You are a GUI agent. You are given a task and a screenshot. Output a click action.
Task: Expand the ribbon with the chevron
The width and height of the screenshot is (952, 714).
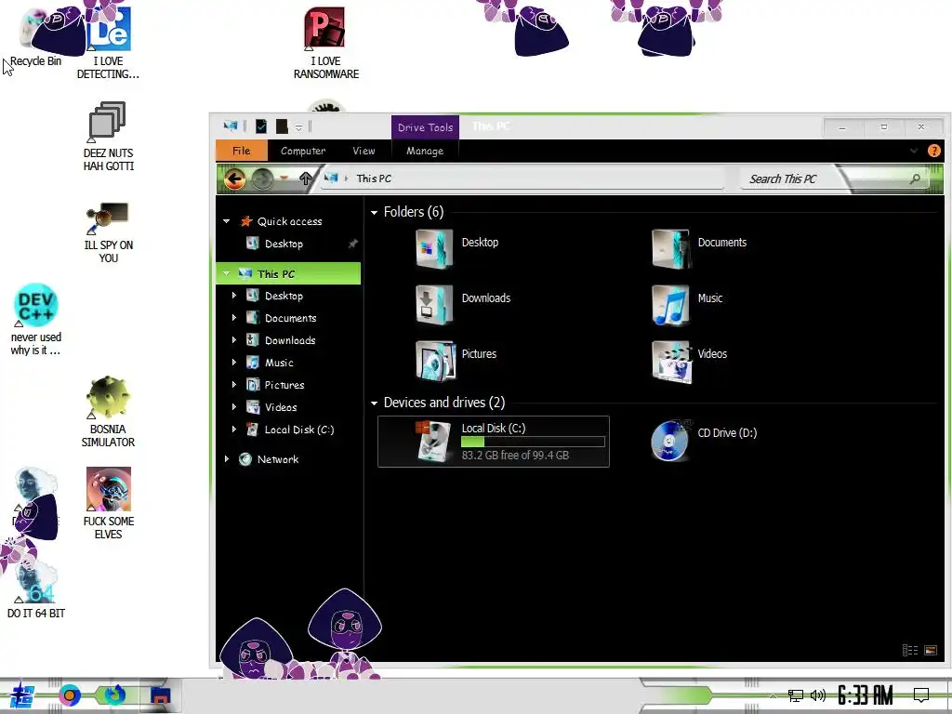pos(914,151)
